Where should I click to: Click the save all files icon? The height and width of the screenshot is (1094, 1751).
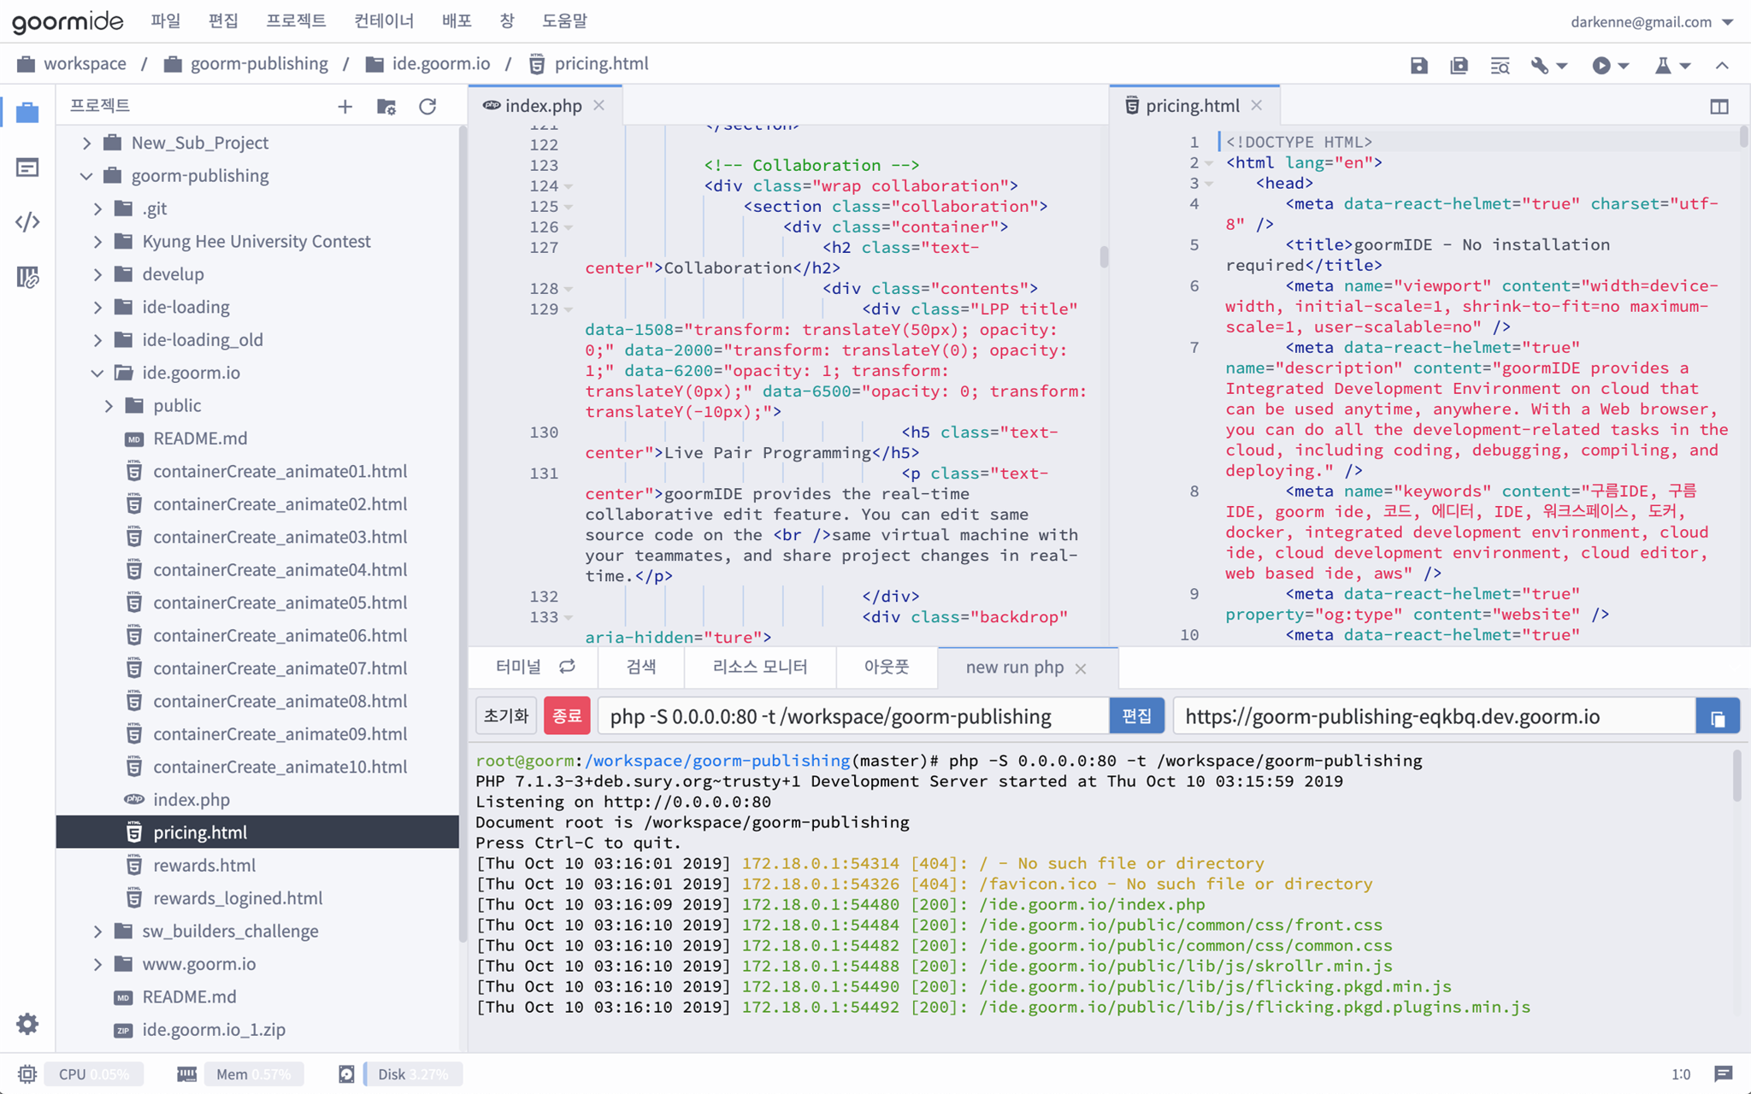(x=1459, y=65)
